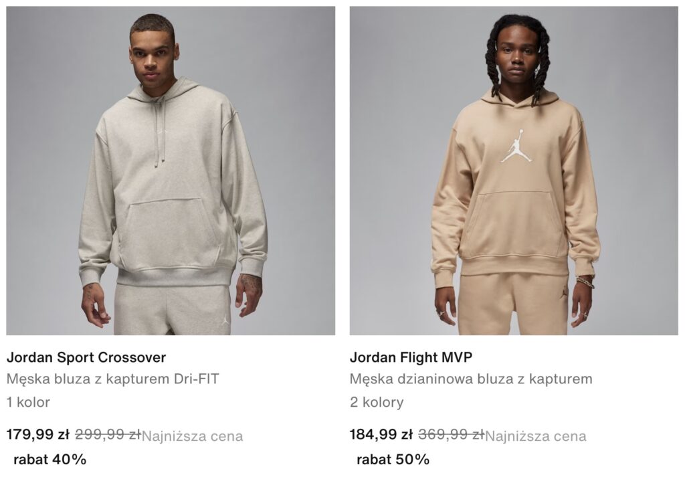Open the Jordan Sport Crossover product image
The width and height of the screenshot is (685, 479).
point(171,171)
